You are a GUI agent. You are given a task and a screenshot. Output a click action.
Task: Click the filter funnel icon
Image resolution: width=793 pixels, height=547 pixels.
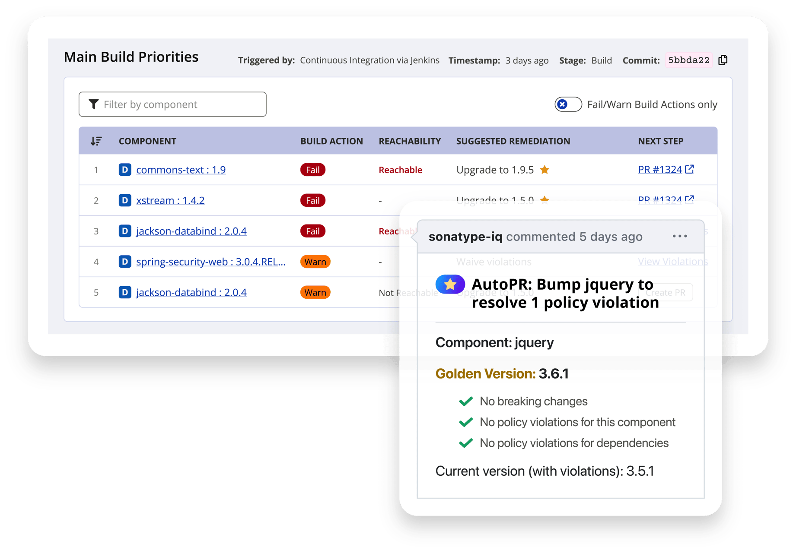[x=94, y=104]
